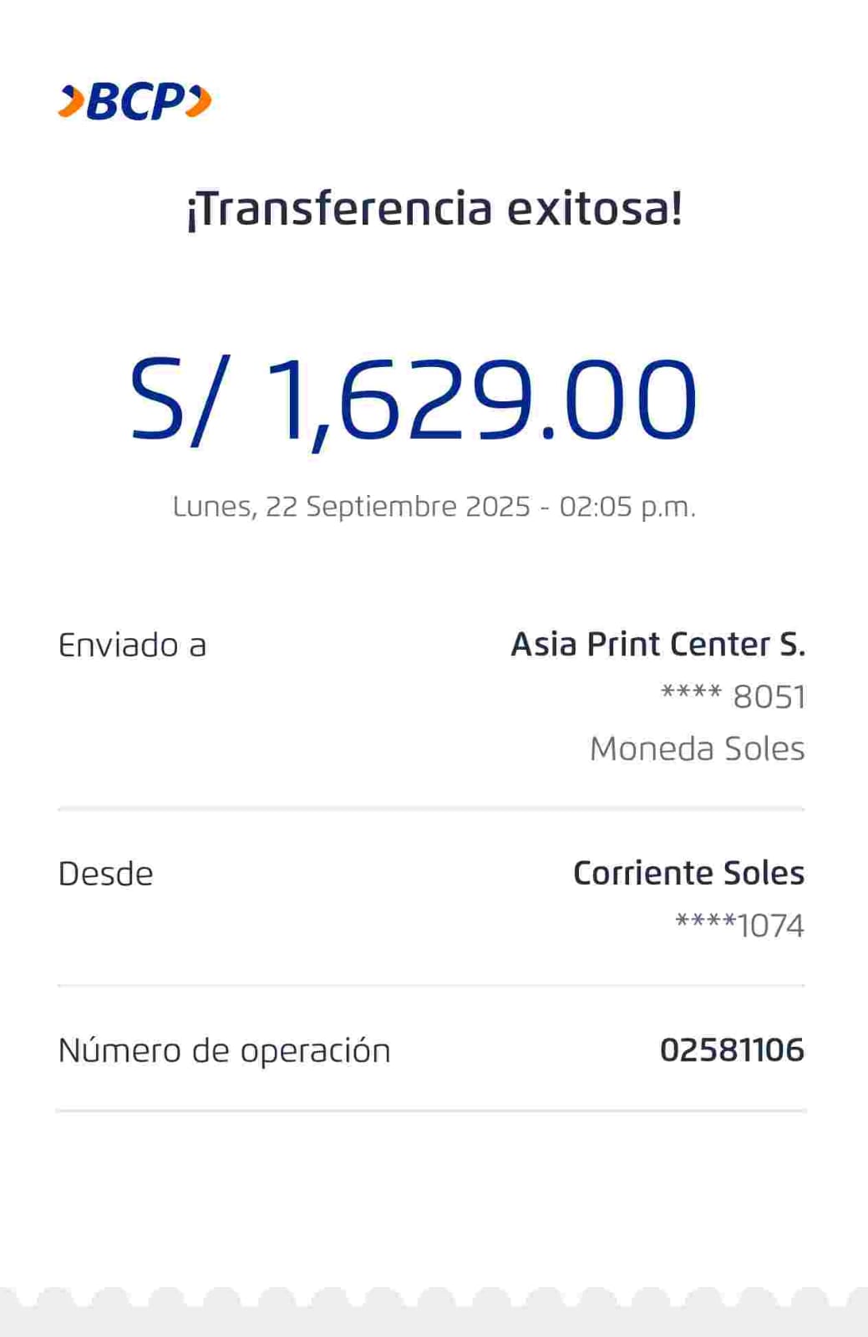868x1337 pixels.
Task: Select recipient Asia Print Center S.
Action: [x=657, y=645]
